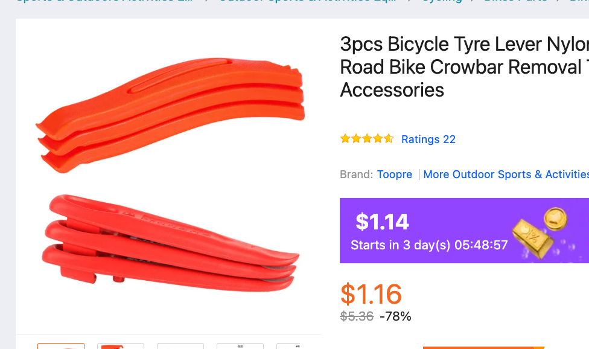Click the orange $1.16 price
Screen dimensions: 589x349
pyautogui.click(x=371, y=294)
